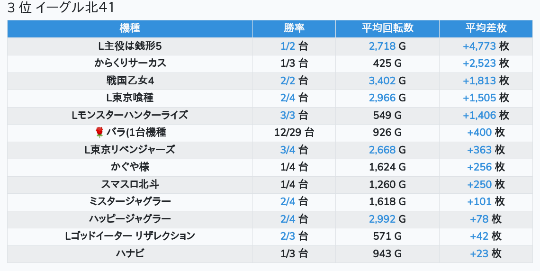Click the 勝率 column header
Viewport: 540px width, 271px height.
[294, 28]
